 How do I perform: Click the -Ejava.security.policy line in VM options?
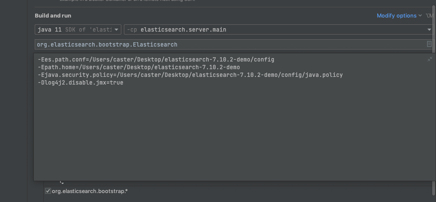click(190, 75)
